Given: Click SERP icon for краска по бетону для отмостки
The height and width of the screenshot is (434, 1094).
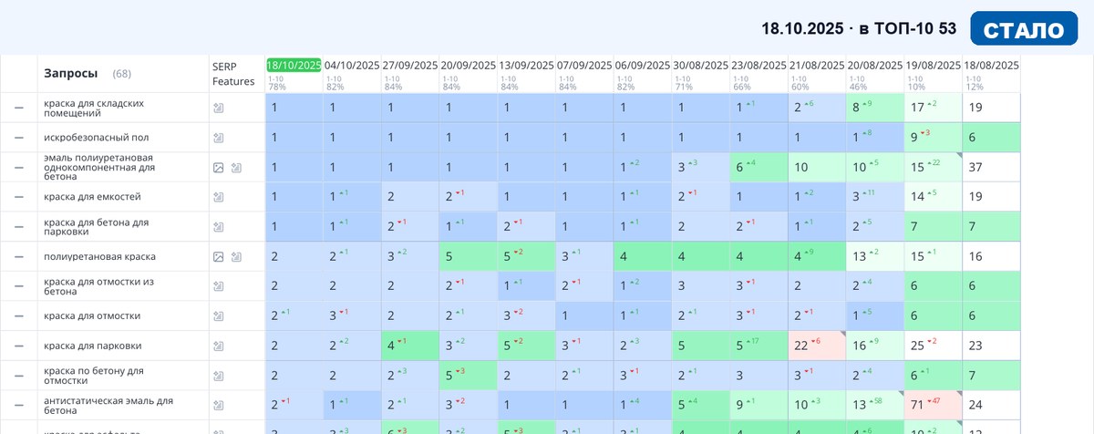Looking at the screenshot, I should (x=218, y=376).
